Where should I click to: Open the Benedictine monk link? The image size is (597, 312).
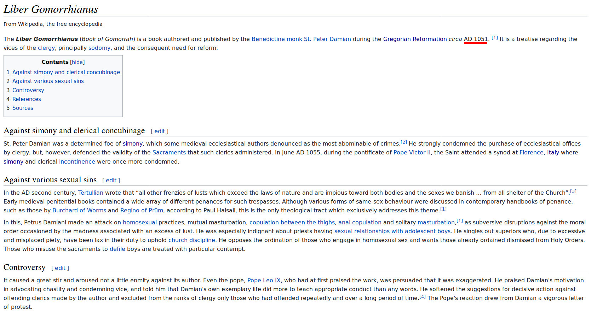(x=277, y=39)
